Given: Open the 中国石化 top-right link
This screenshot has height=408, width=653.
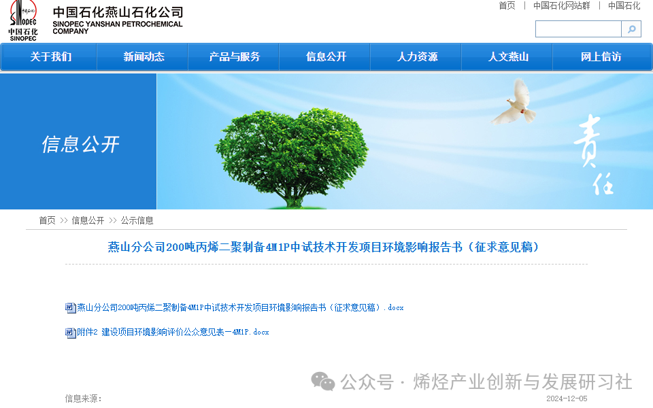Looking at the screenshot, I should tap(624, 5).
